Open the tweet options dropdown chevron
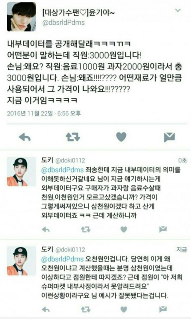Screen dimensions: 191x319 (178, 10)
